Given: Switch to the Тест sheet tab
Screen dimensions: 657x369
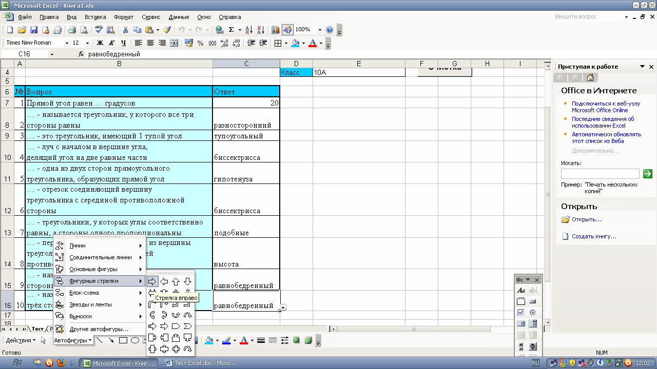Looking at the screenshot, I should click(38, 329).
